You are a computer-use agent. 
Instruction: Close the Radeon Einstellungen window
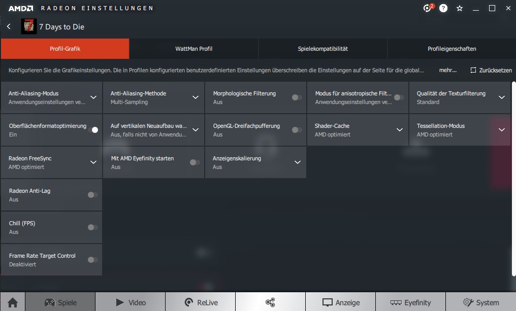click(x=508, y=8)
